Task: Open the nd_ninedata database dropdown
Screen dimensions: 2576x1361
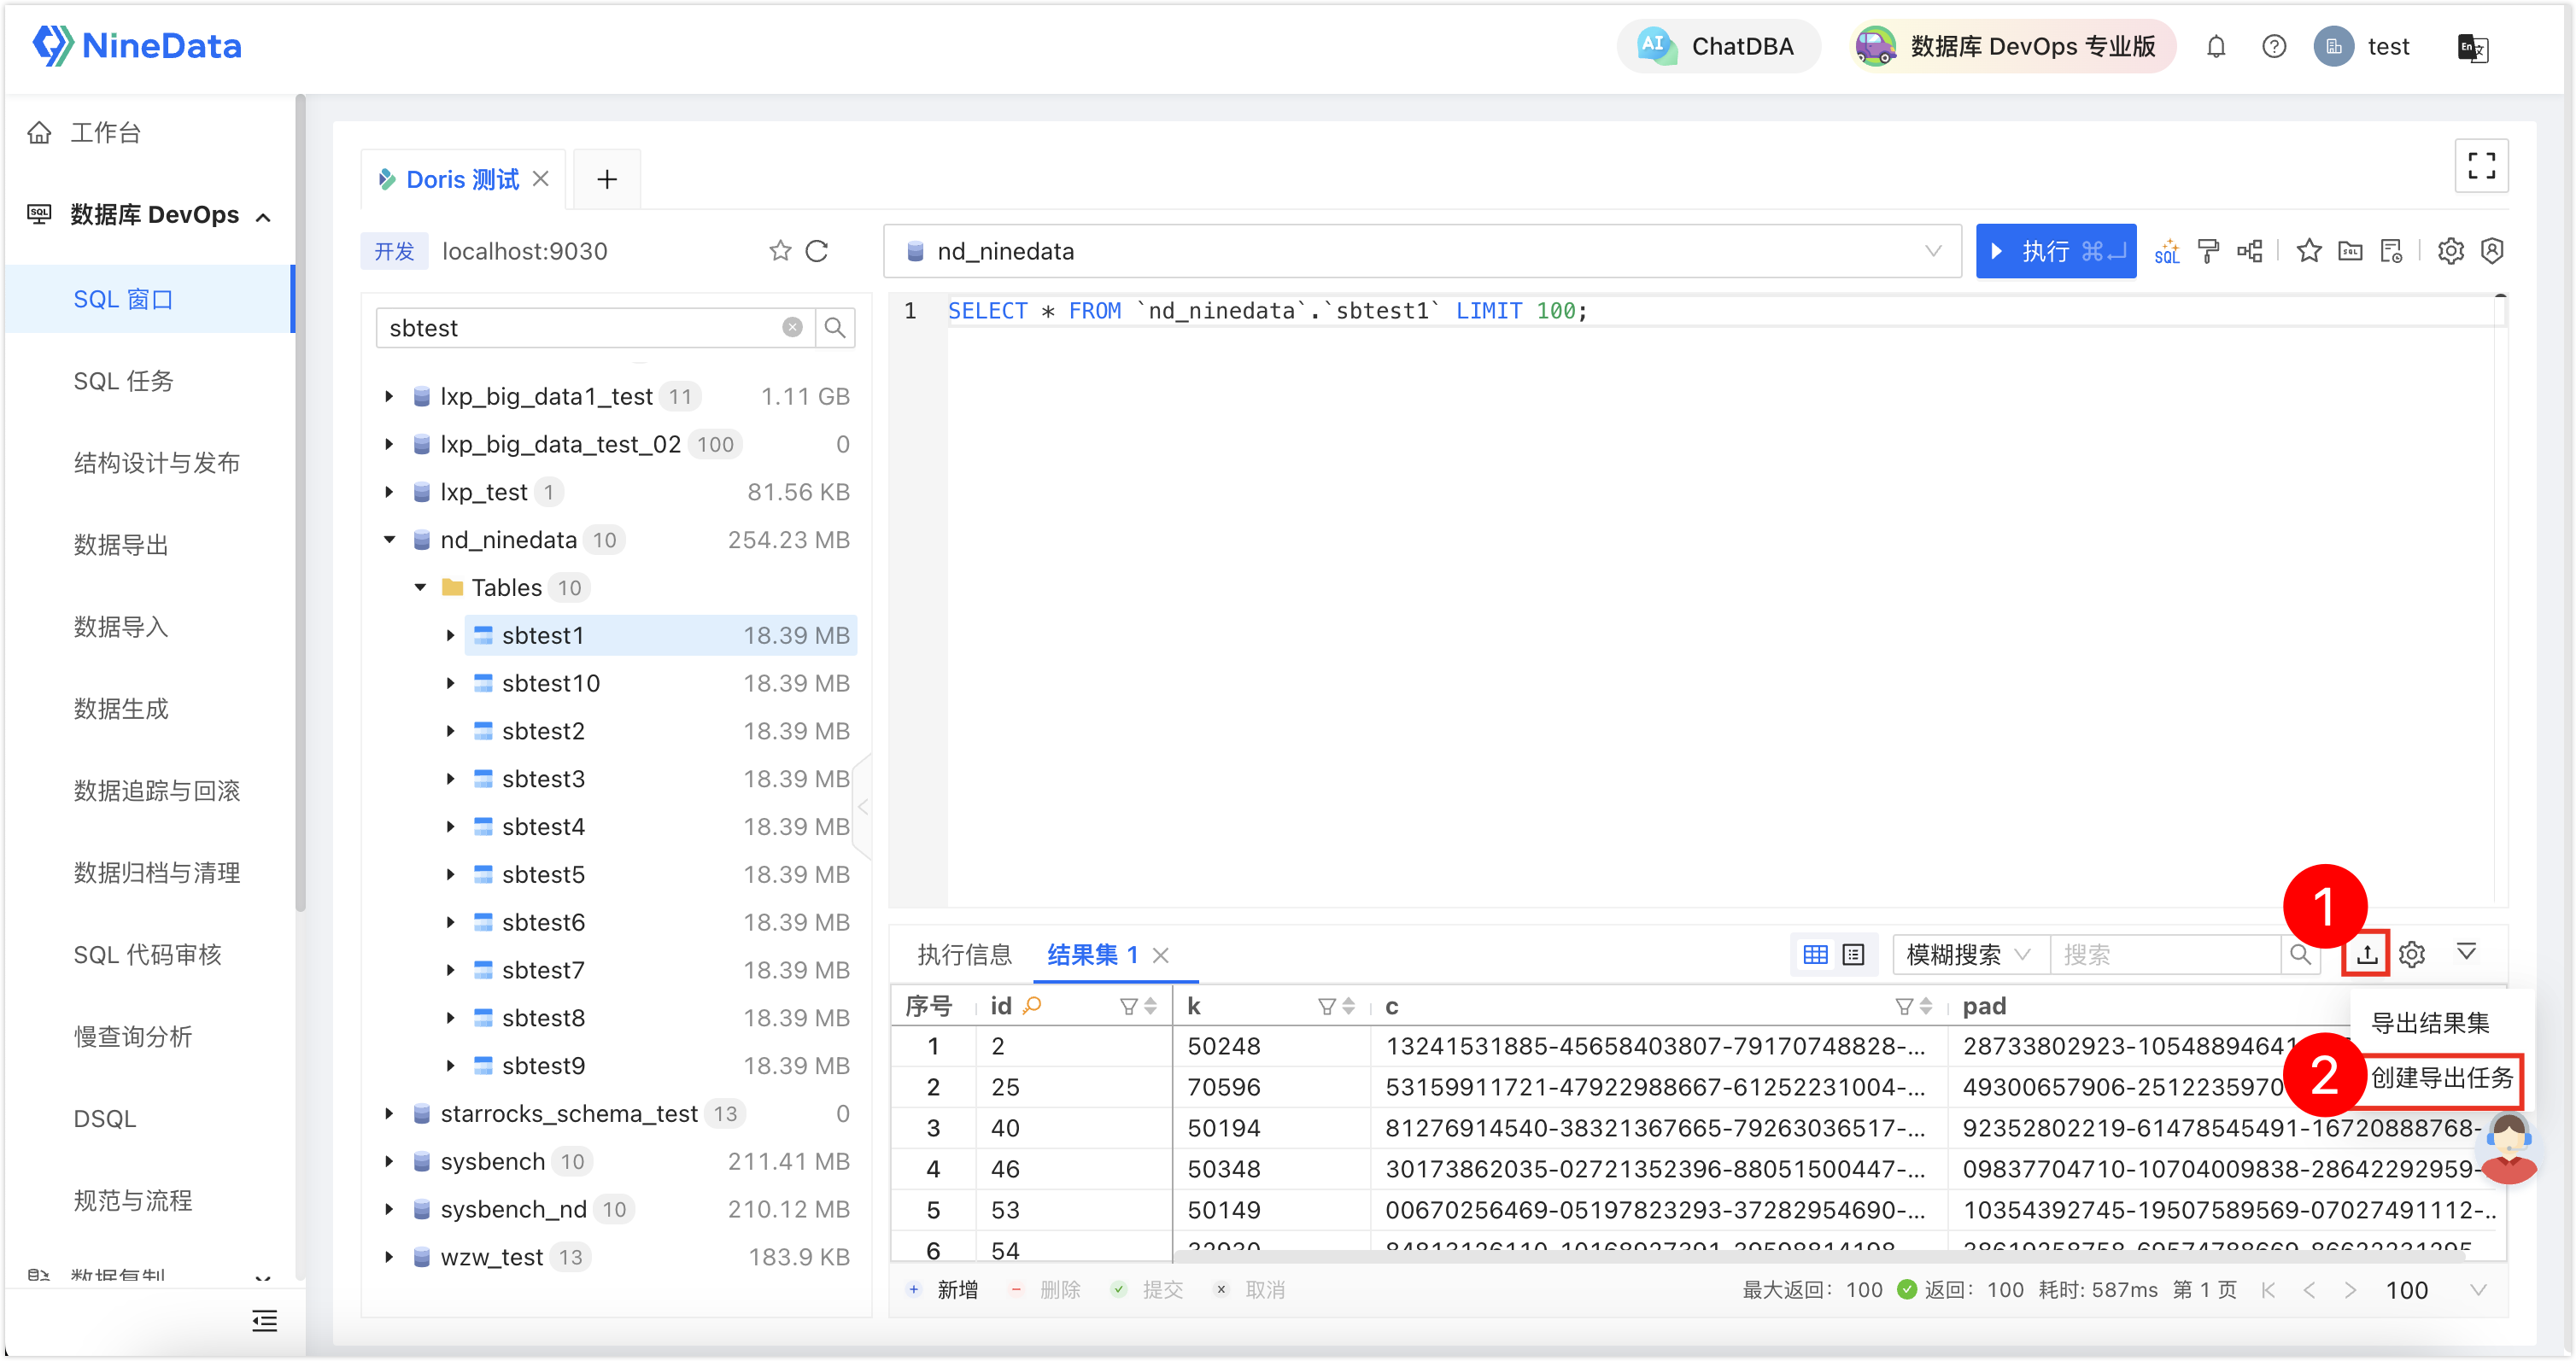Action: [1423, 251]
